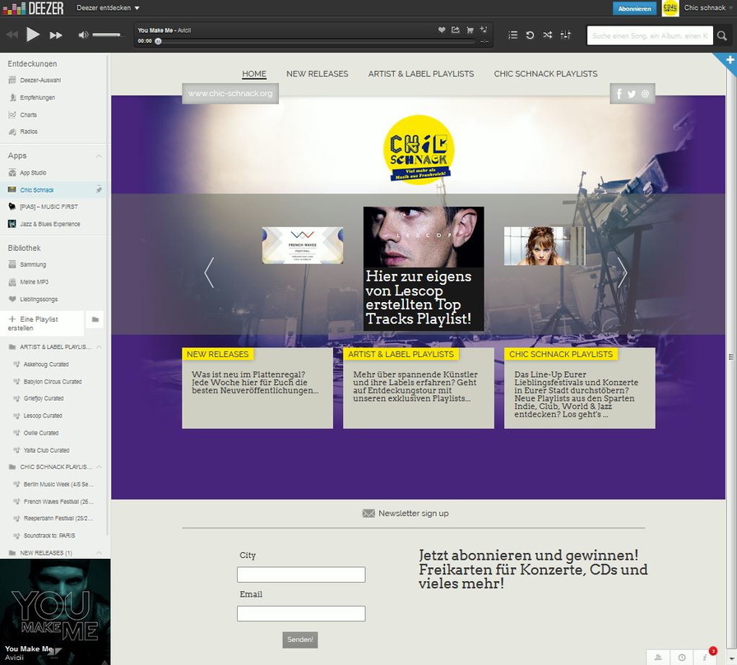Go back to the previous track
Viewport: 737px width, 665px height.
[12, 35]
